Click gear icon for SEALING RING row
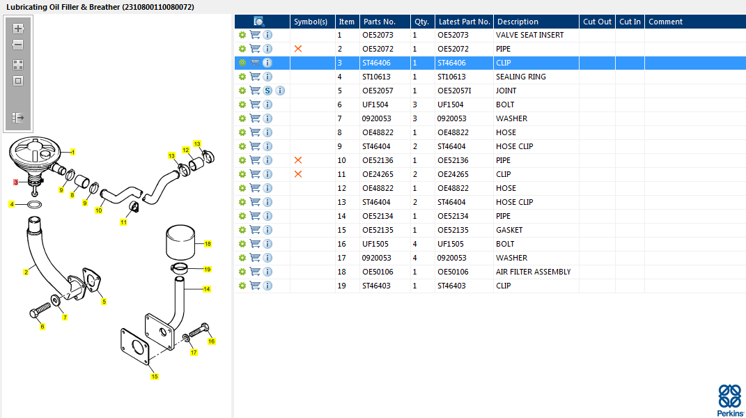The image size is (746, 418). [x=242, y=77]
